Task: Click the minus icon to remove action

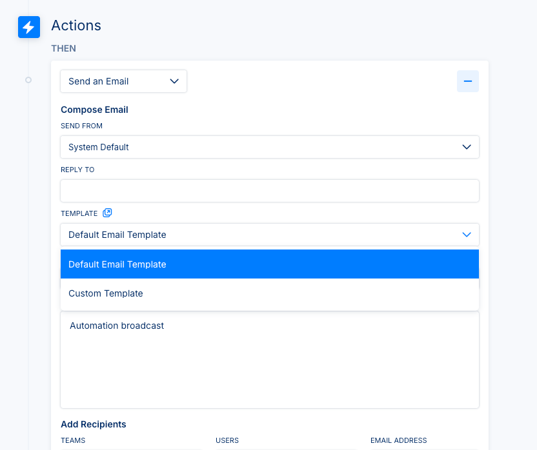Action: 468,81
